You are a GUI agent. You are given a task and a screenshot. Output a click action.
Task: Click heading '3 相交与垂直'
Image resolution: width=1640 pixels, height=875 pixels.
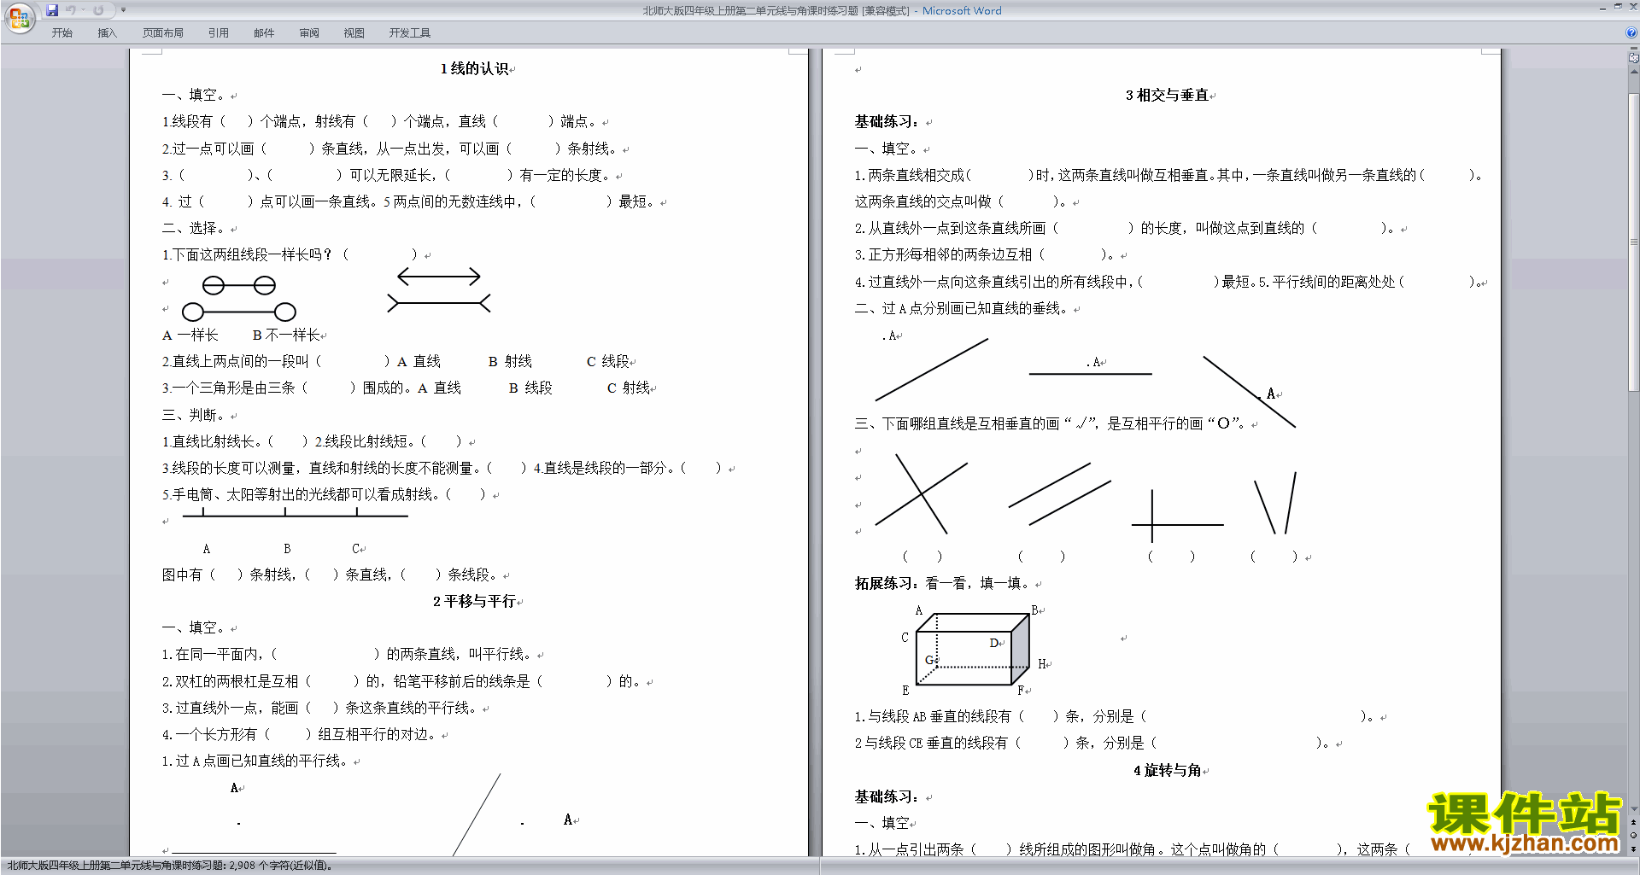pos(1167,95)
